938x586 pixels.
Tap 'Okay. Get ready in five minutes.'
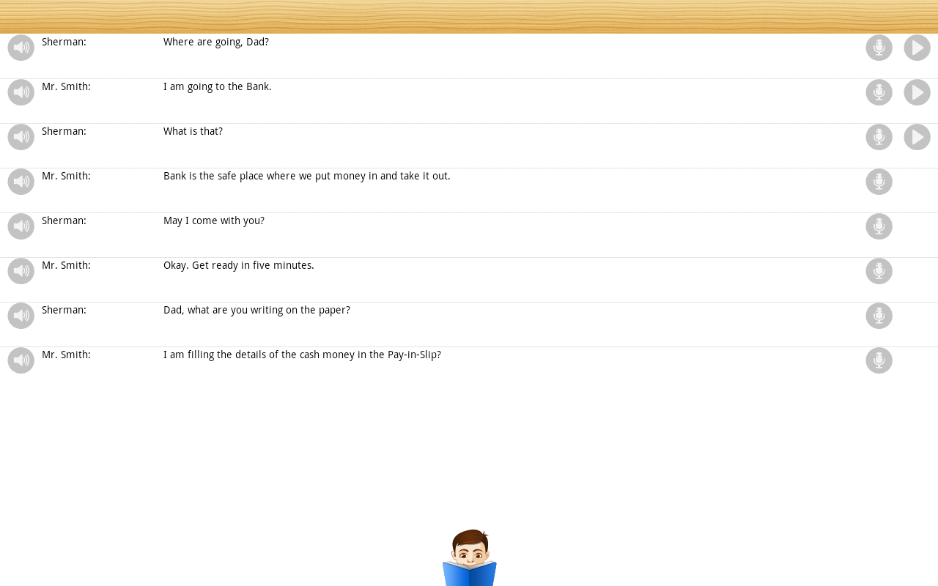click(x=239, y=266)
